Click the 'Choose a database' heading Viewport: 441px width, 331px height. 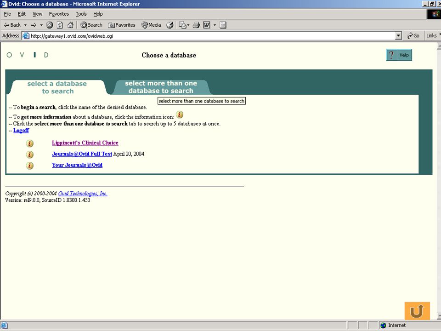[x=169, y=55]
